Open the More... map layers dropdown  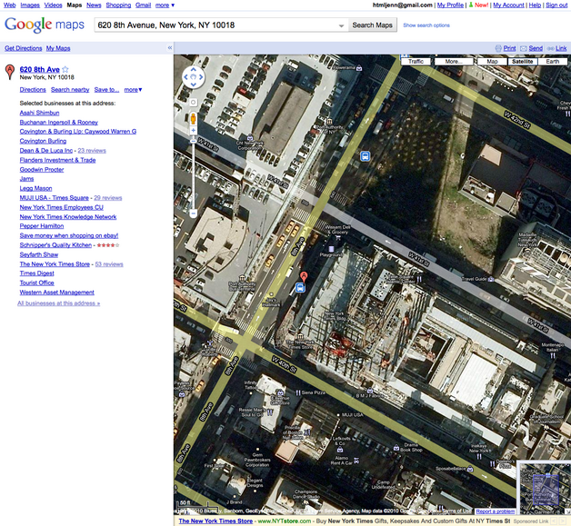pos(454,62)
